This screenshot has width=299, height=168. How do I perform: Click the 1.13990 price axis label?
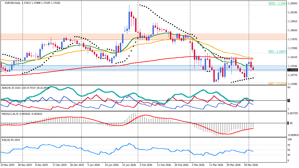point(293,84)
